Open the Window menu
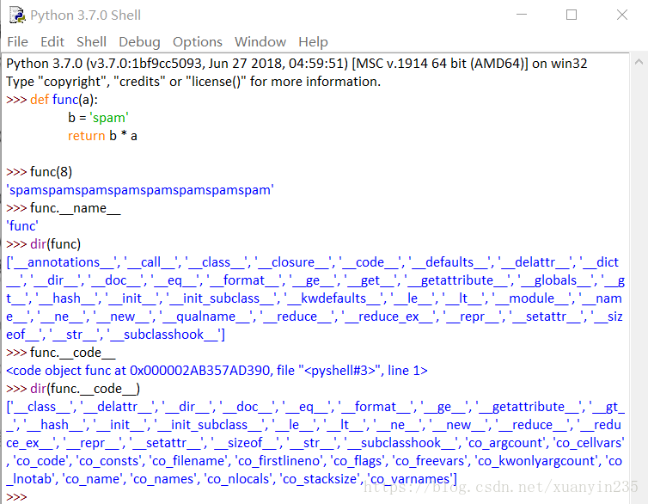 tap(260, 42)
